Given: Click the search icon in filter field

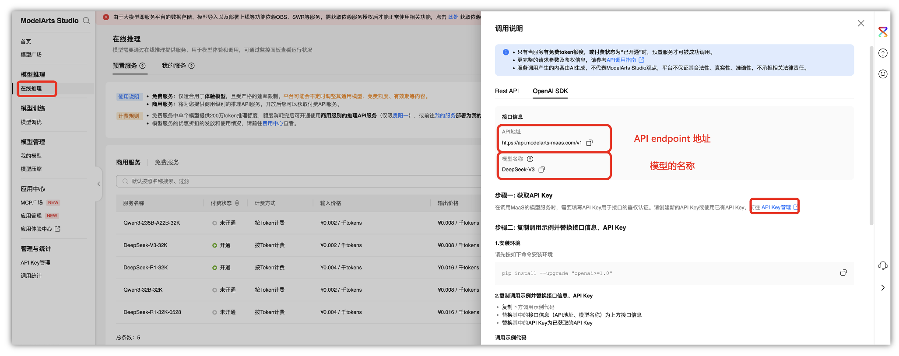Looking at the screenshot, I should (125, 181).
